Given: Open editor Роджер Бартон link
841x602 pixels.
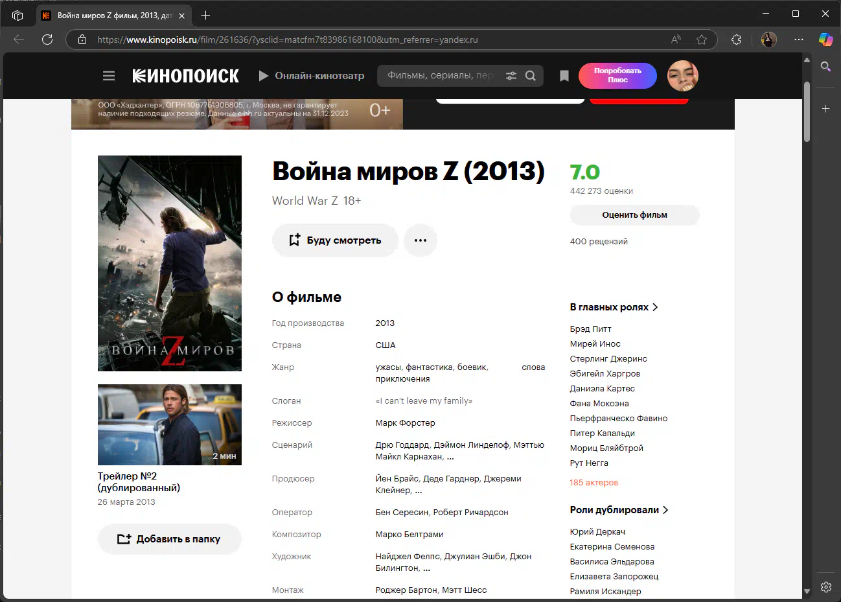Looking at the screenshot, I should click(x=406, y=590).
